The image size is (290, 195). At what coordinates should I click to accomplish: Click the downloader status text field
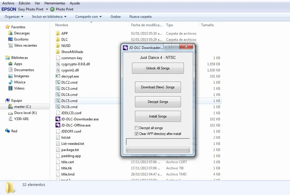pyautogui.click(x=158, y=142)
